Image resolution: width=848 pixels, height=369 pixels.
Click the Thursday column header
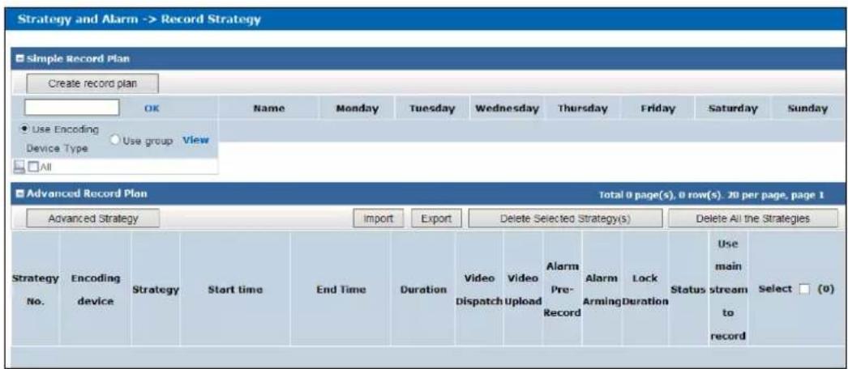582,108
